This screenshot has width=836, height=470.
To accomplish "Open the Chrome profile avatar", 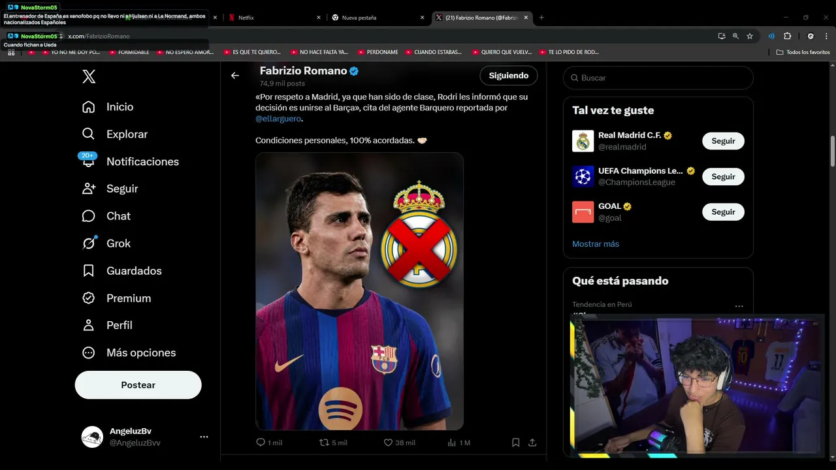I will tap(811, 37).
